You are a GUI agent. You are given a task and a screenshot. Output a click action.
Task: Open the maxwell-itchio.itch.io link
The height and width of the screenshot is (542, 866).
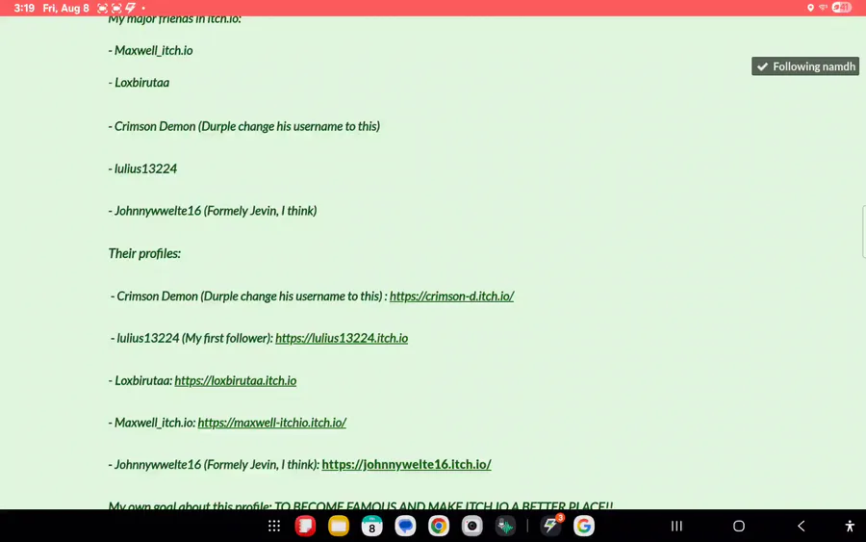coord(271,423)
